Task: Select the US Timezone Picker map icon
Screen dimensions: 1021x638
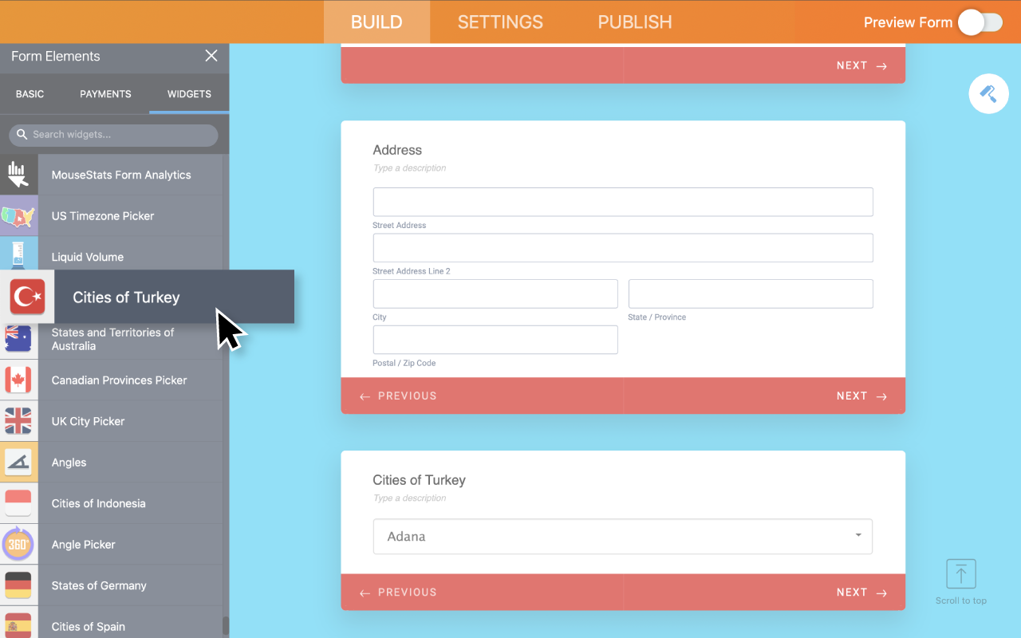Action: pos(18,216)
